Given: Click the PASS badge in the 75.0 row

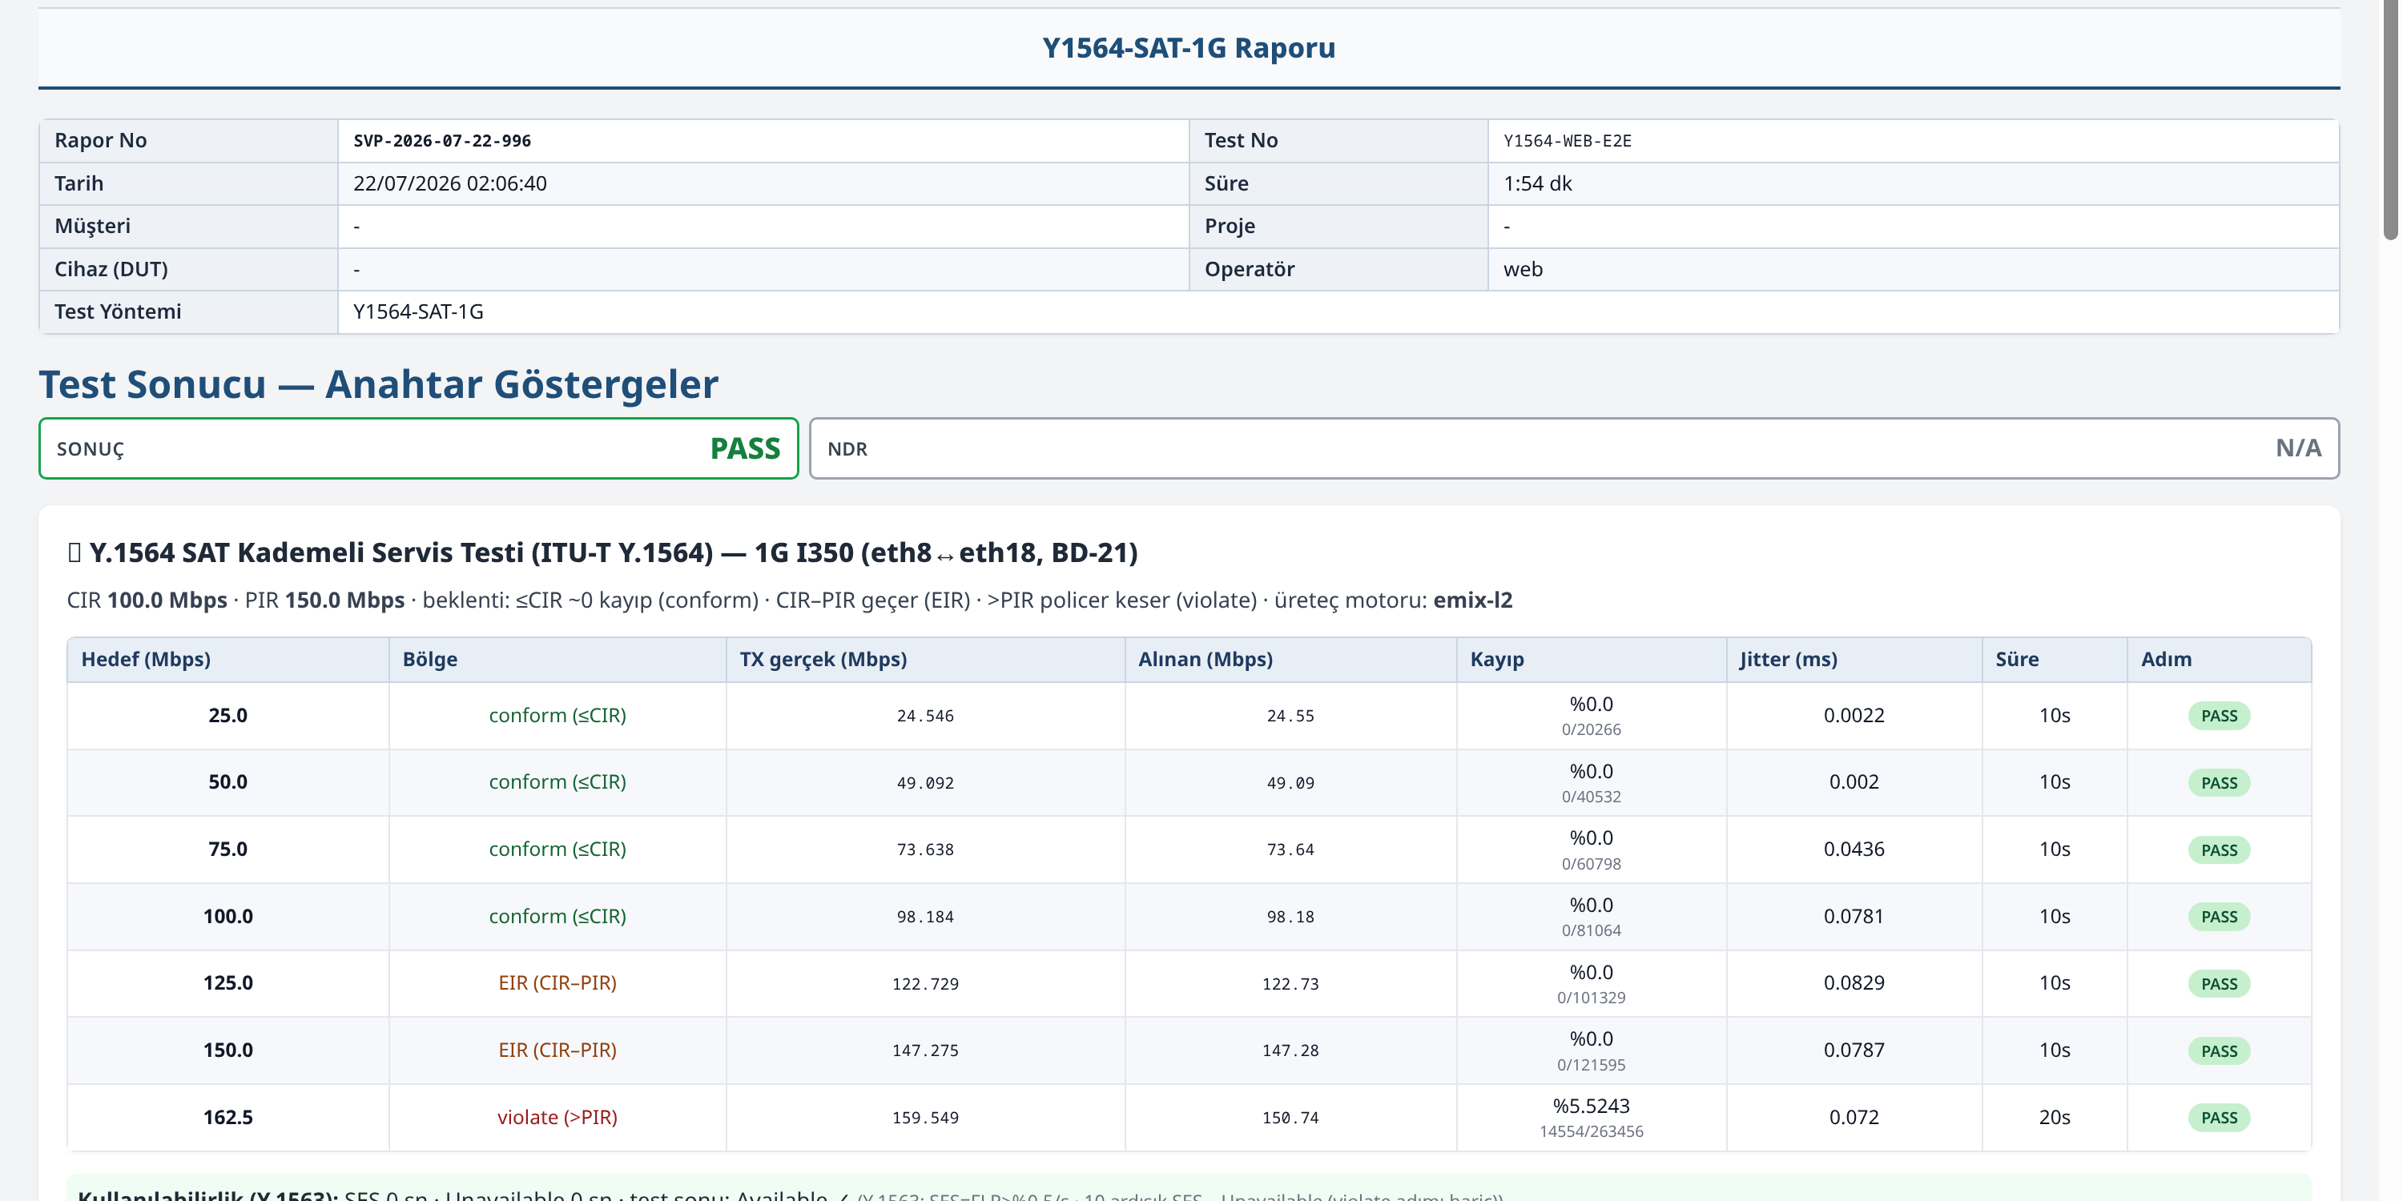Looking at the screenshot, I should coord(2220,850).
